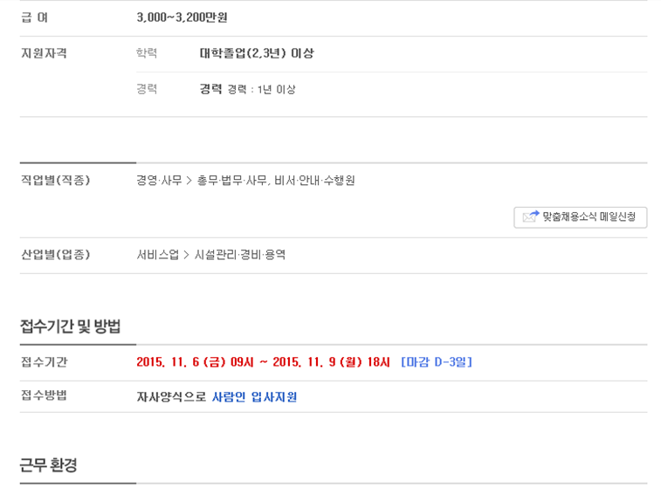Click the 근무 환경 section heading
The width and height of the screenshot is (661, 487).
click(x=49, y=465)
